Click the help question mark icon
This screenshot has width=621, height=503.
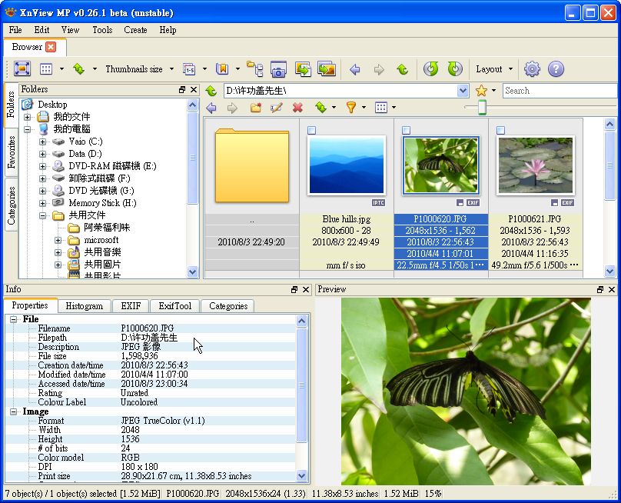556,69
